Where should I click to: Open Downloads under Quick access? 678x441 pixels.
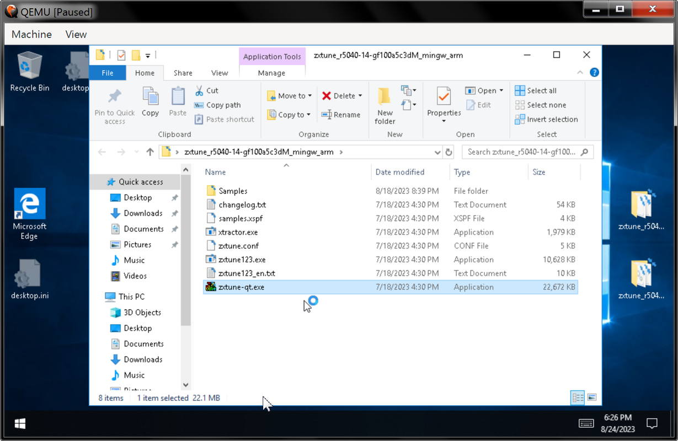143,213
